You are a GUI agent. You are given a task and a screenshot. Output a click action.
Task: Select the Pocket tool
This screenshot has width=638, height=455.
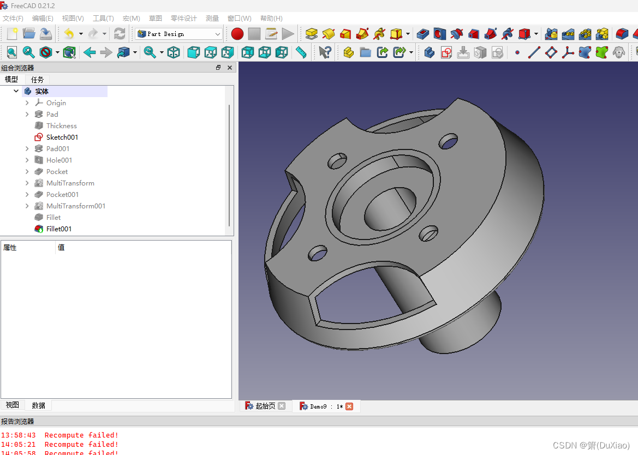click(423, 34)
